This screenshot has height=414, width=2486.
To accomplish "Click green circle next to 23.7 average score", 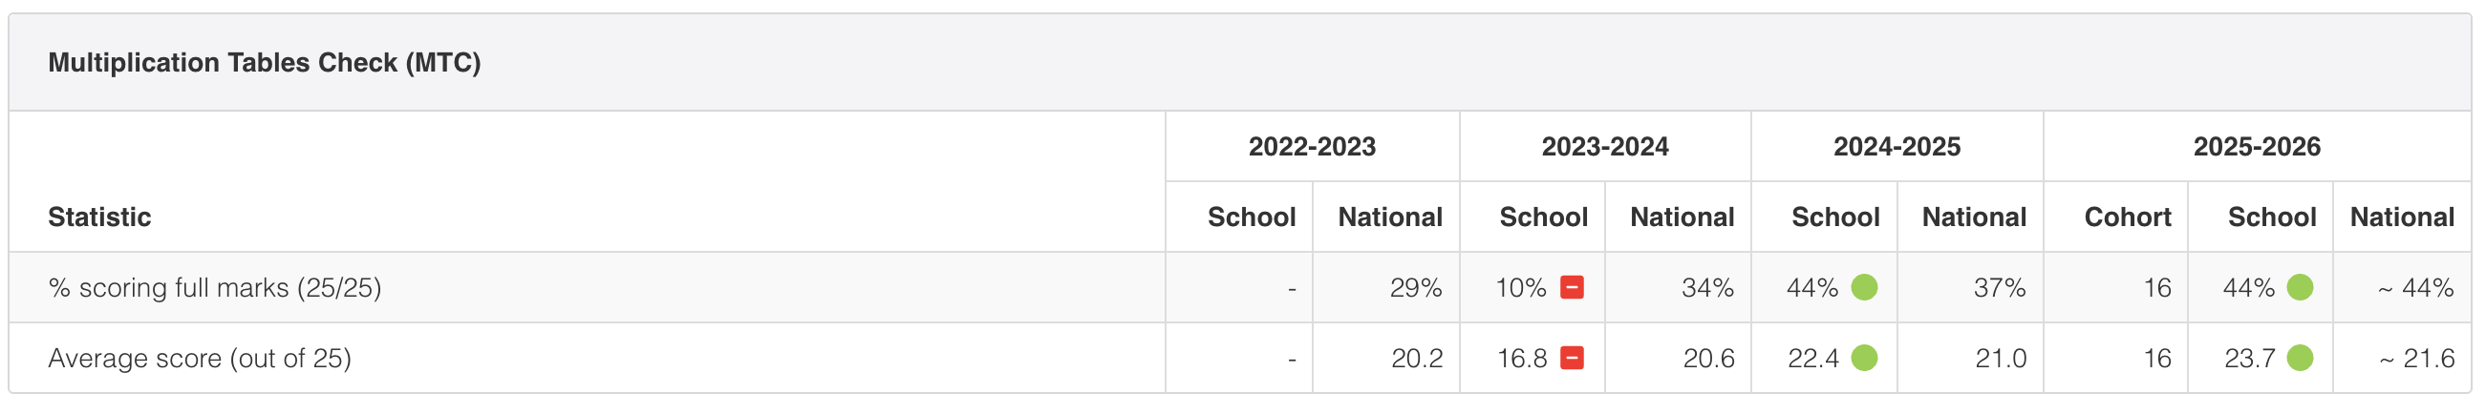I will [2301, 358].
